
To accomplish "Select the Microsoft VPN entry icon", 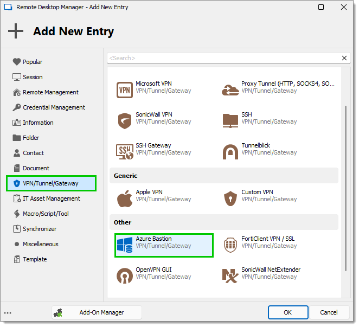I will tap(125, 91).
